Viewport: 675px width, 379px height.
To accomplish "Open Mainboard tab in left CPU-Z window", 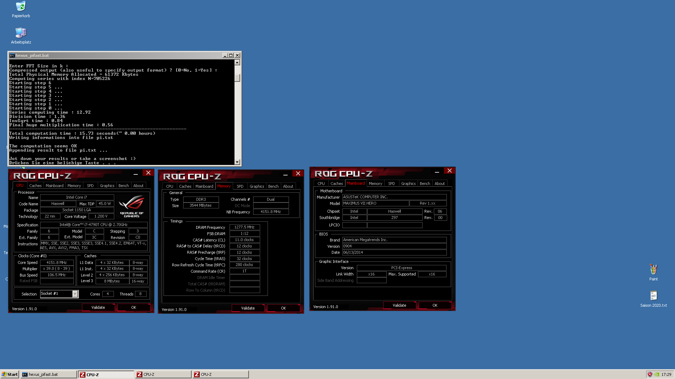I will coord(54,186).
